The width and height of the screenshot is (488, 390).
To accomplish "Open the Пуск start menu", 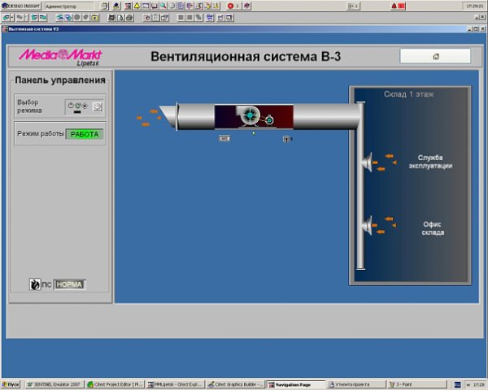I will [11, 383].
